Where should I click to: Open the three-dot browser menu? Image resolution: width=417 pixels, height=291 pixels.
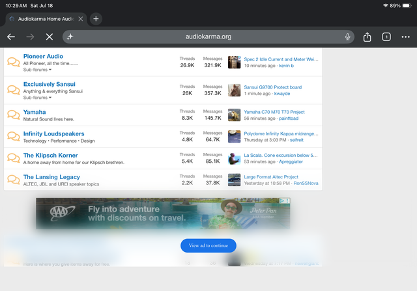tap(405, 36)
